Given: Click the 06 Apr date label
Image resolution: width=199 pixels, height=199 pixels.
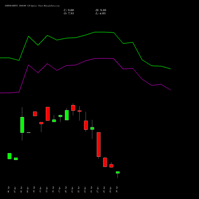Looking at the screenshot, I should click(x=8, y=189).
